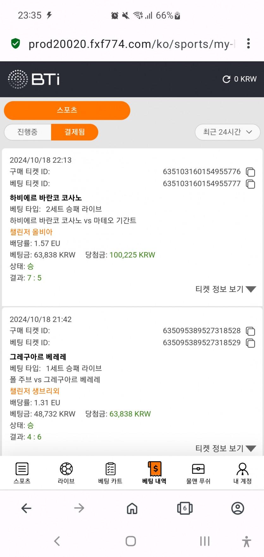Select the 결제됨 filter
The width and height of the screenshot is (264, 557).
[x=75, y=132]
